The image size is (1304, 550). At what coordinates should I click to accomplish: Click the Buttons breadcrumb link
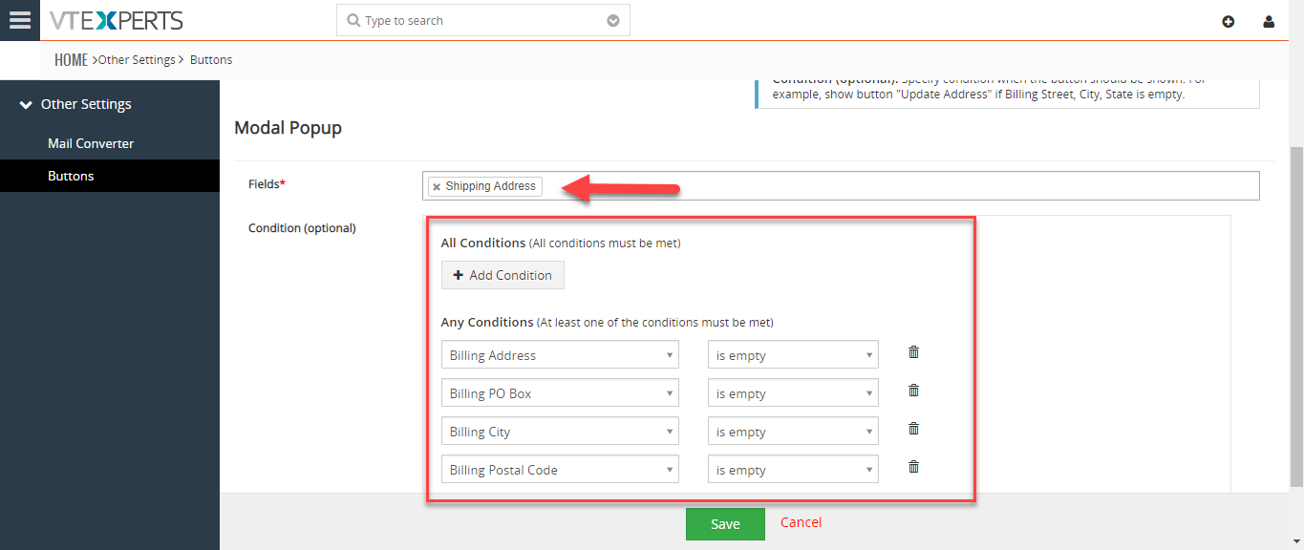211,59
